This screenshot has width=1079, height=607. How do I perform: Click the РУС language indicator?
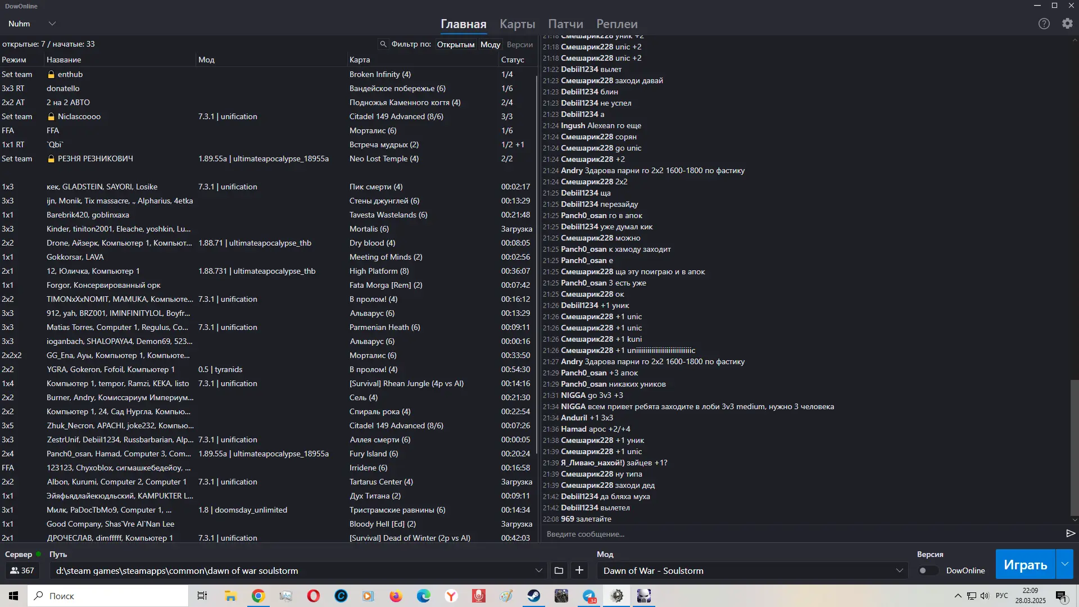pos(1001,596)
